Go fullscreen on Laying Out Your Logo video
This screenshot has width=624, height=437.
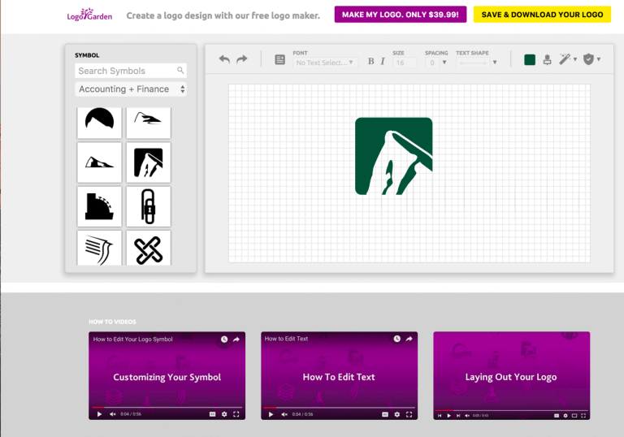tap(583, 416)
